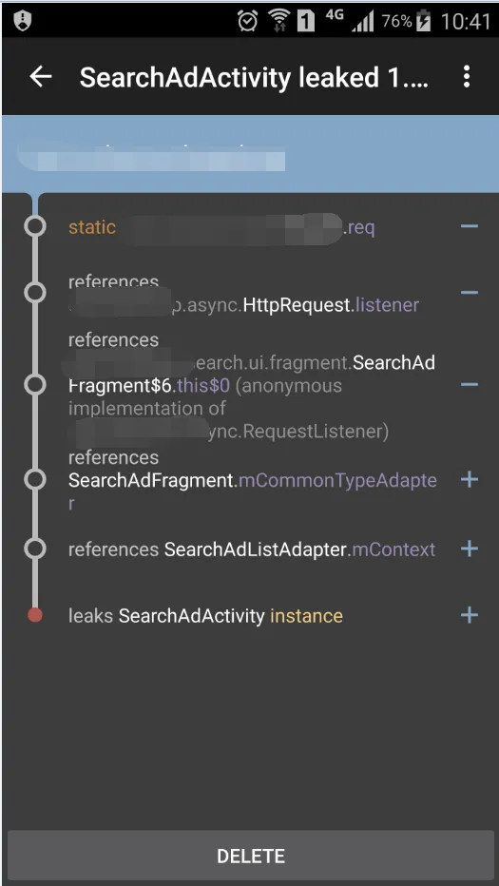Viewport: 499px width, 886px height.
Task: Collapse the static .req row
Action: [x=469, y=226]
